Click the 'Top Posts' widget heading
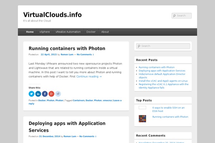The width and height of the screenshot is (215, 143). tap(144, 100)
